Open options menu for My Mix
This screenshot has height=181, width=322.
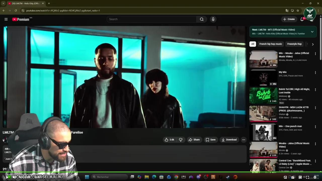(x=315, y=73)
